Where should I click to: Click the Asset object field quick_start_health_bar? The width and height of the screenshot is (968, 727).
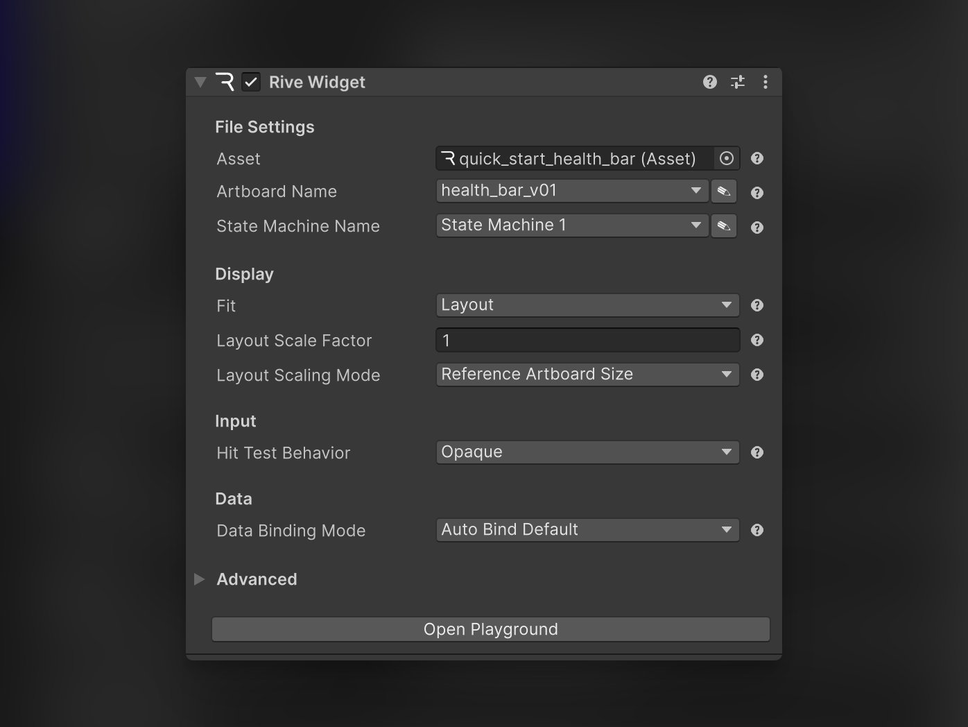coord(575,158)
